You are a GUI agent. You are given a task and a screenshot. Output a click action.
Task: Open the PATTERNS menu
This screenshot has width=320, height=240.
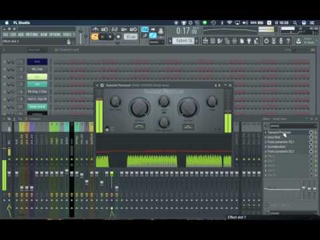pyautogui.click(x=32, y=35)
